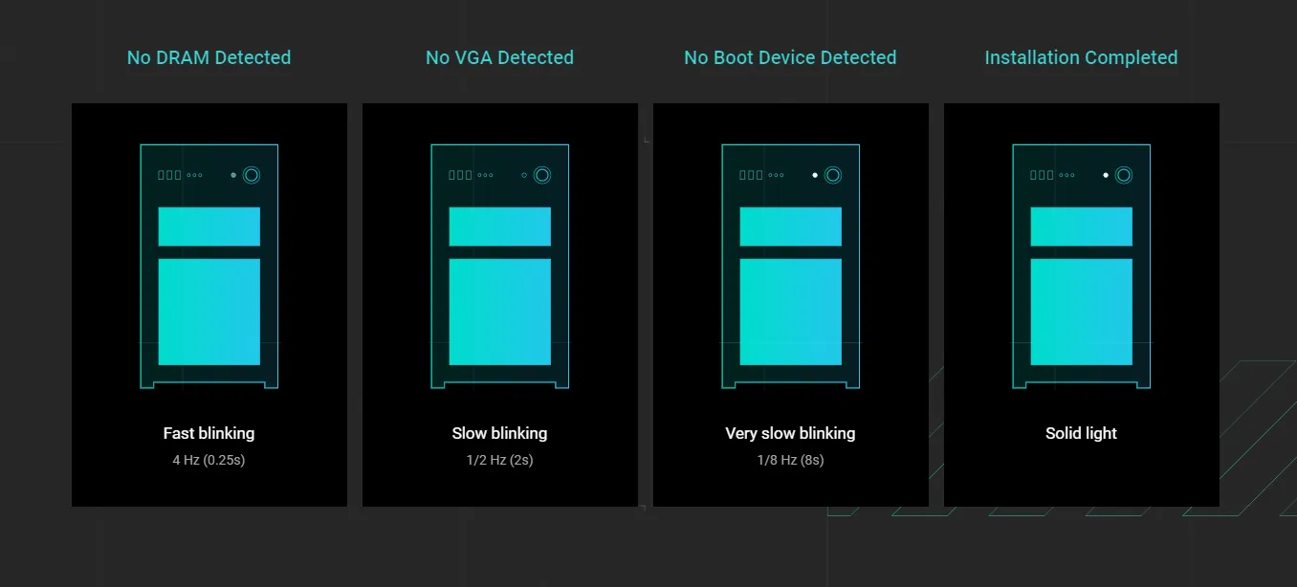This screenshot has width=1297, height=587.
Task: Click the "1/8 Hz (8s)" frequency text
Action: tap(790, 460)
